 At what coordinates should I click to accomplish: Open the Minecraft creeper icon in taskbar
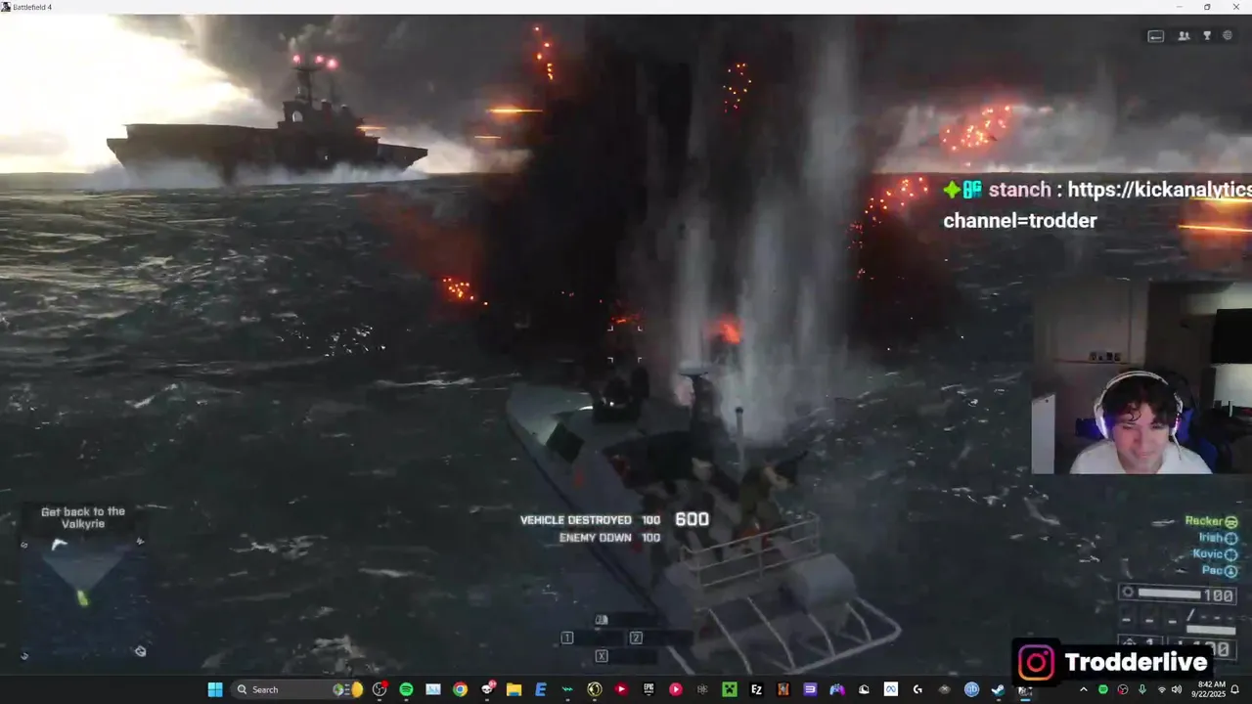(730, 689)
